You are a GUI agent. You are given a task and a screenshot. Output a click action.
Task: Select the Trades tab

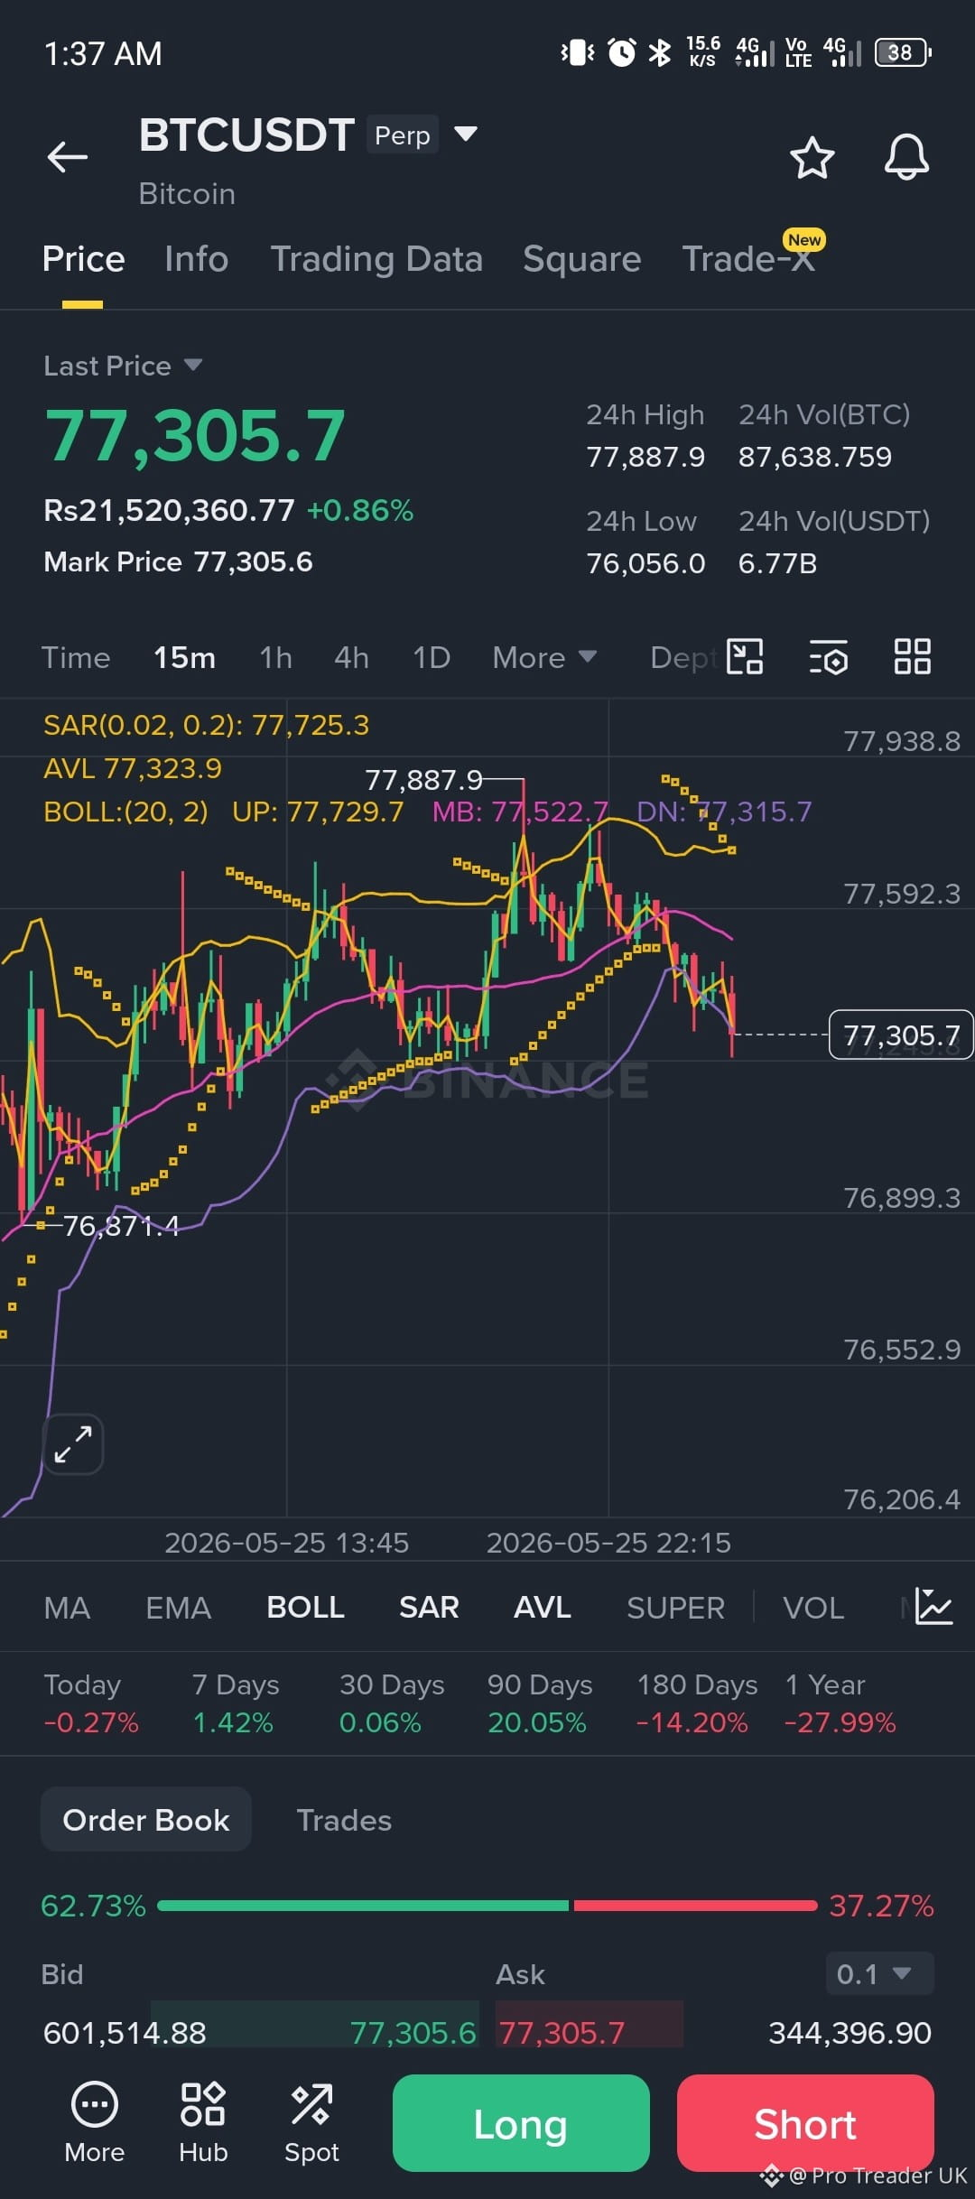pos(344,1820)
